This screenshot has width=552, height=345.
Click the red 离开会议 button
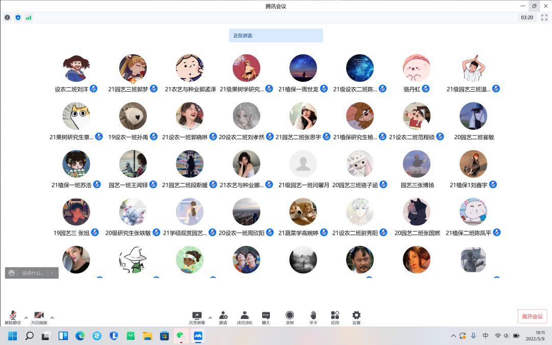click(532, 316)
